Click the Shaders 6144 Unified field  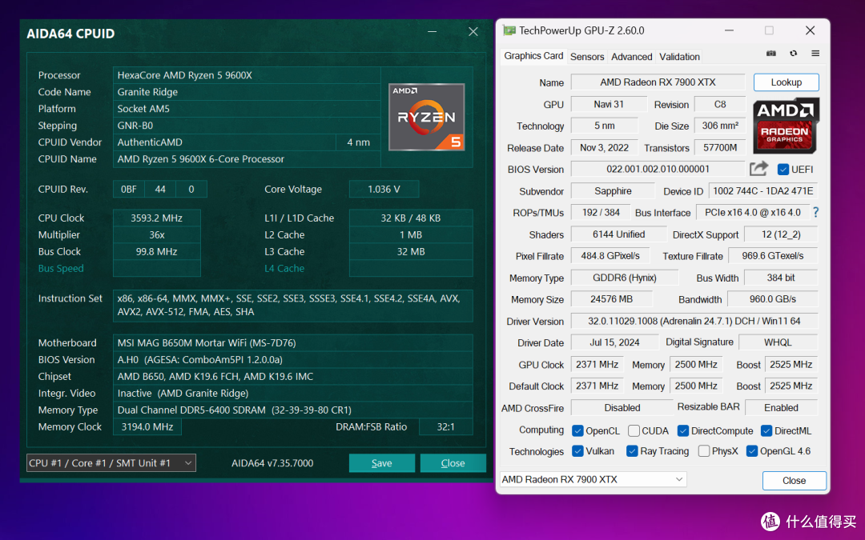point(618,234)
